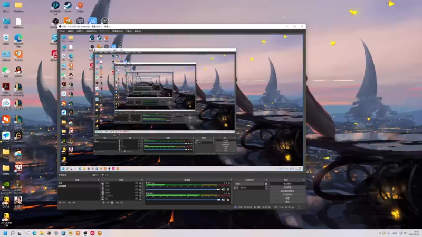
Task: Move the selected scene down
Action: tap(74, 203)
